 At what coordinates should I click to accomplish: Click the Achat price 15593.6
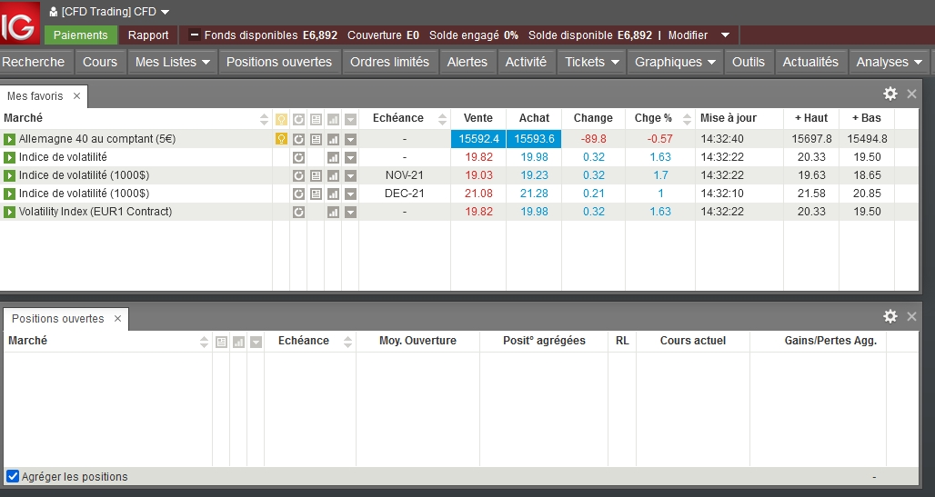534,139
